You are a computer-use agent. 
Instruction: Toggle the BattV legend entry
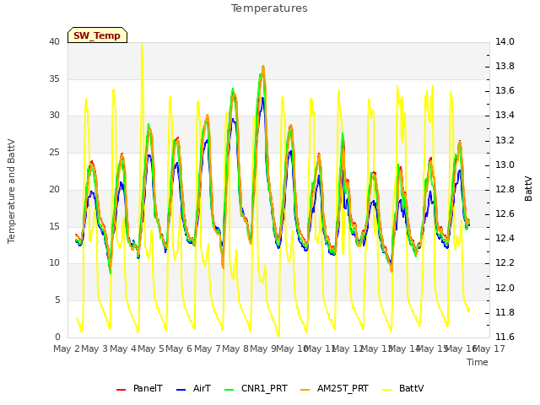coord(403,388)
